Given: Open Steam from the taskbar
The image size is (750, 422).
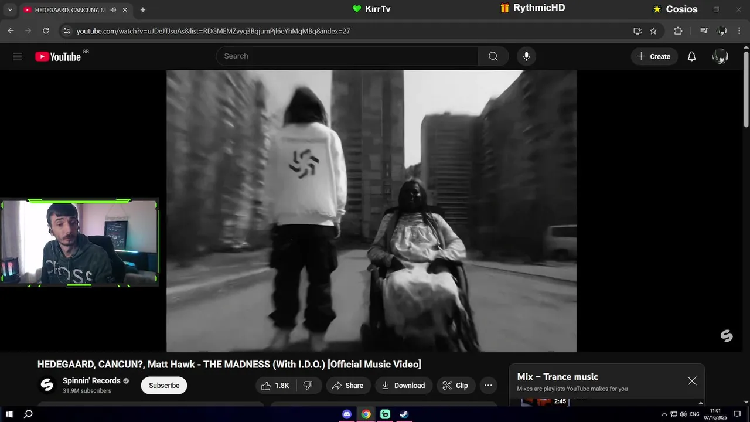Looking at the screenshot, I should pyautogui.click(x=404, y=414).
